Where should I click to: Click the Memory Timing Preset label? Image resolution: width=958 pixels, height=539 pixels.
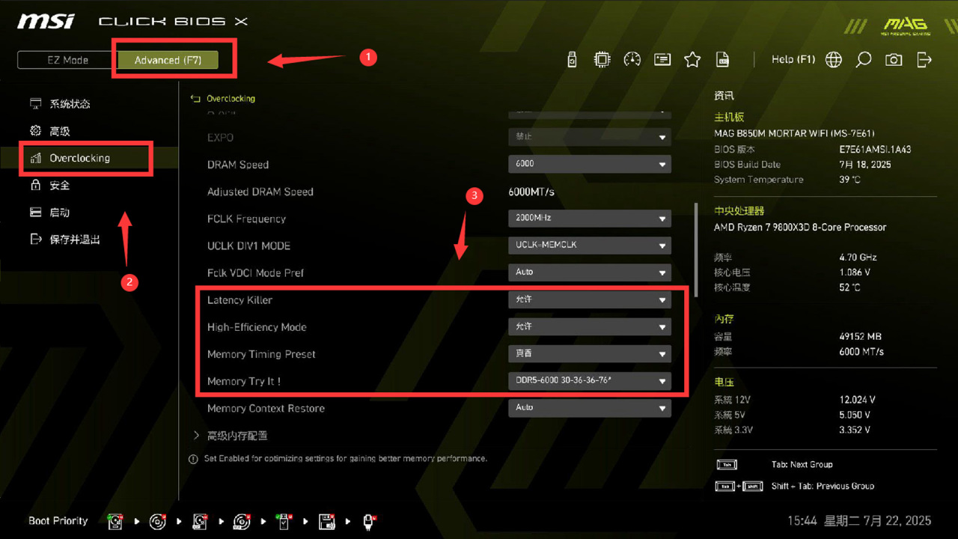(261, 354)
